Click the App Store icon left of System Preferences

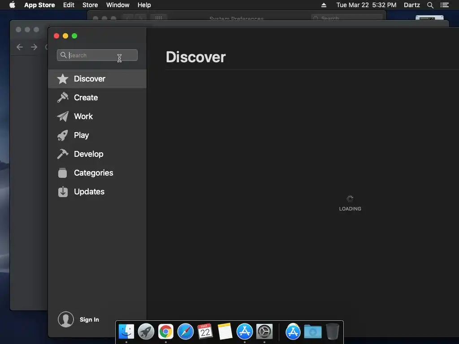(245, 332)
